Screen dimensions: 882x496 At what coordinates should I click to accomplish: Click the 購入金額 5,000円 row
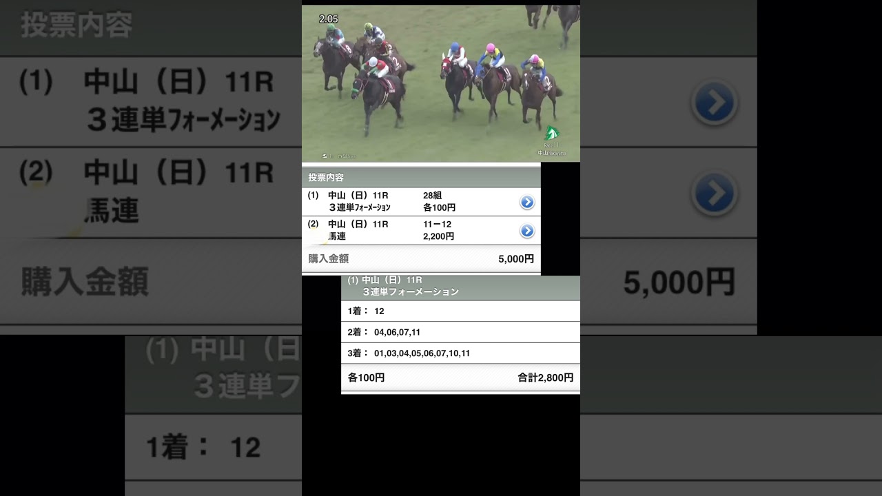pyautogui.click(x=420, y=258)
